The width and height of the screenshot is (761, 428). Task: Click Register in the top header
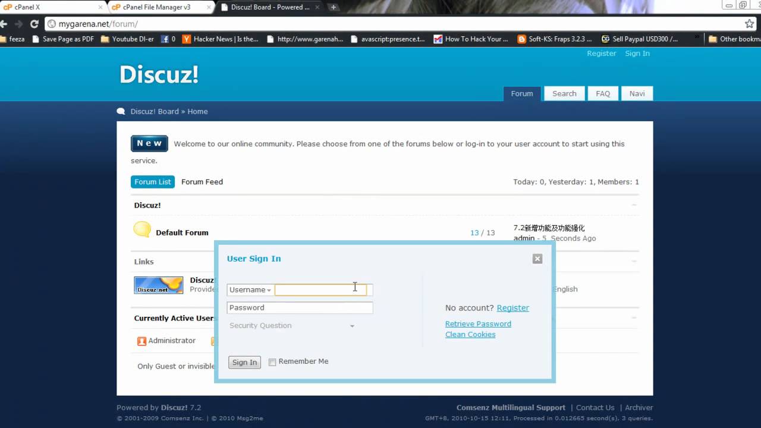[x=602, y=53]
